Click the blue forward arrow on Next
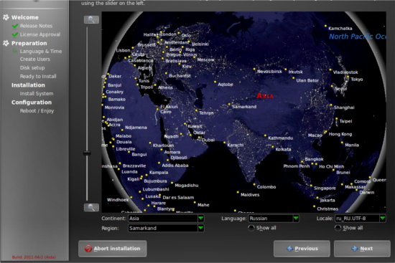The height and width of the screenshot is (263, 395). point(355,249)
